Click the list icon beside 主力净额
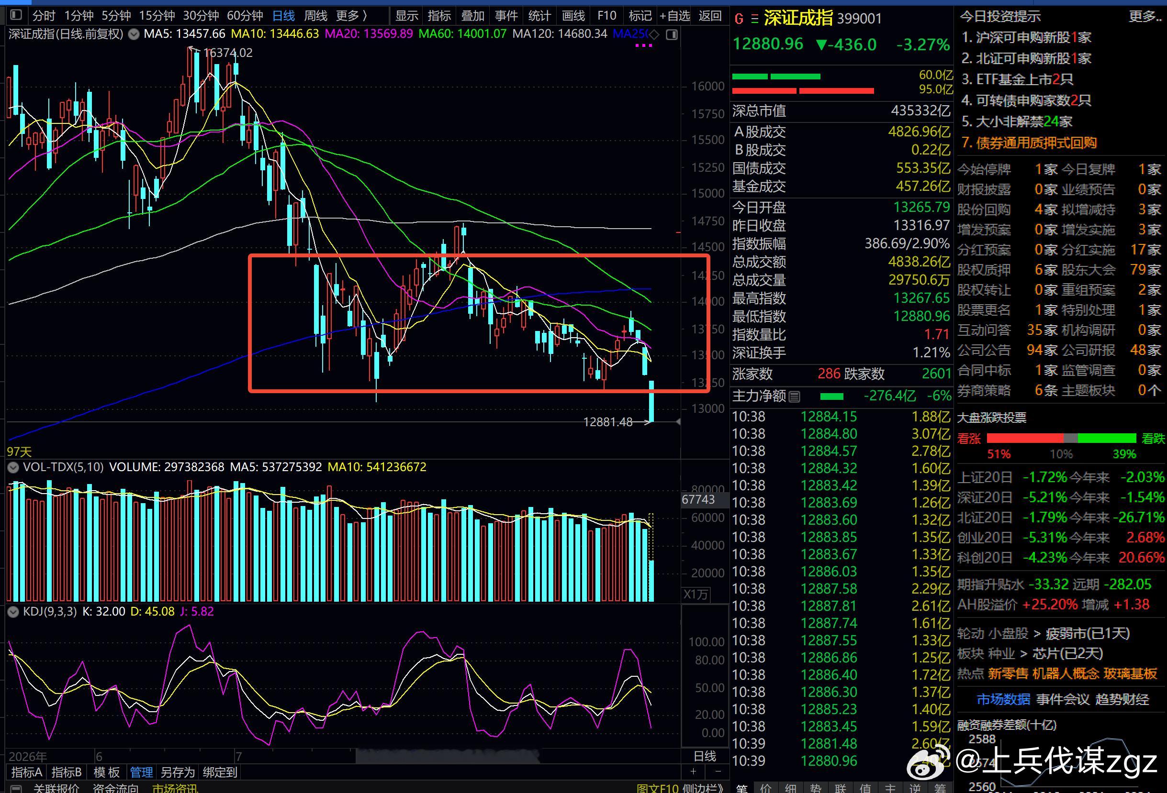Image resolution: width=1167 pixels, height=793 pixels. 795,397
